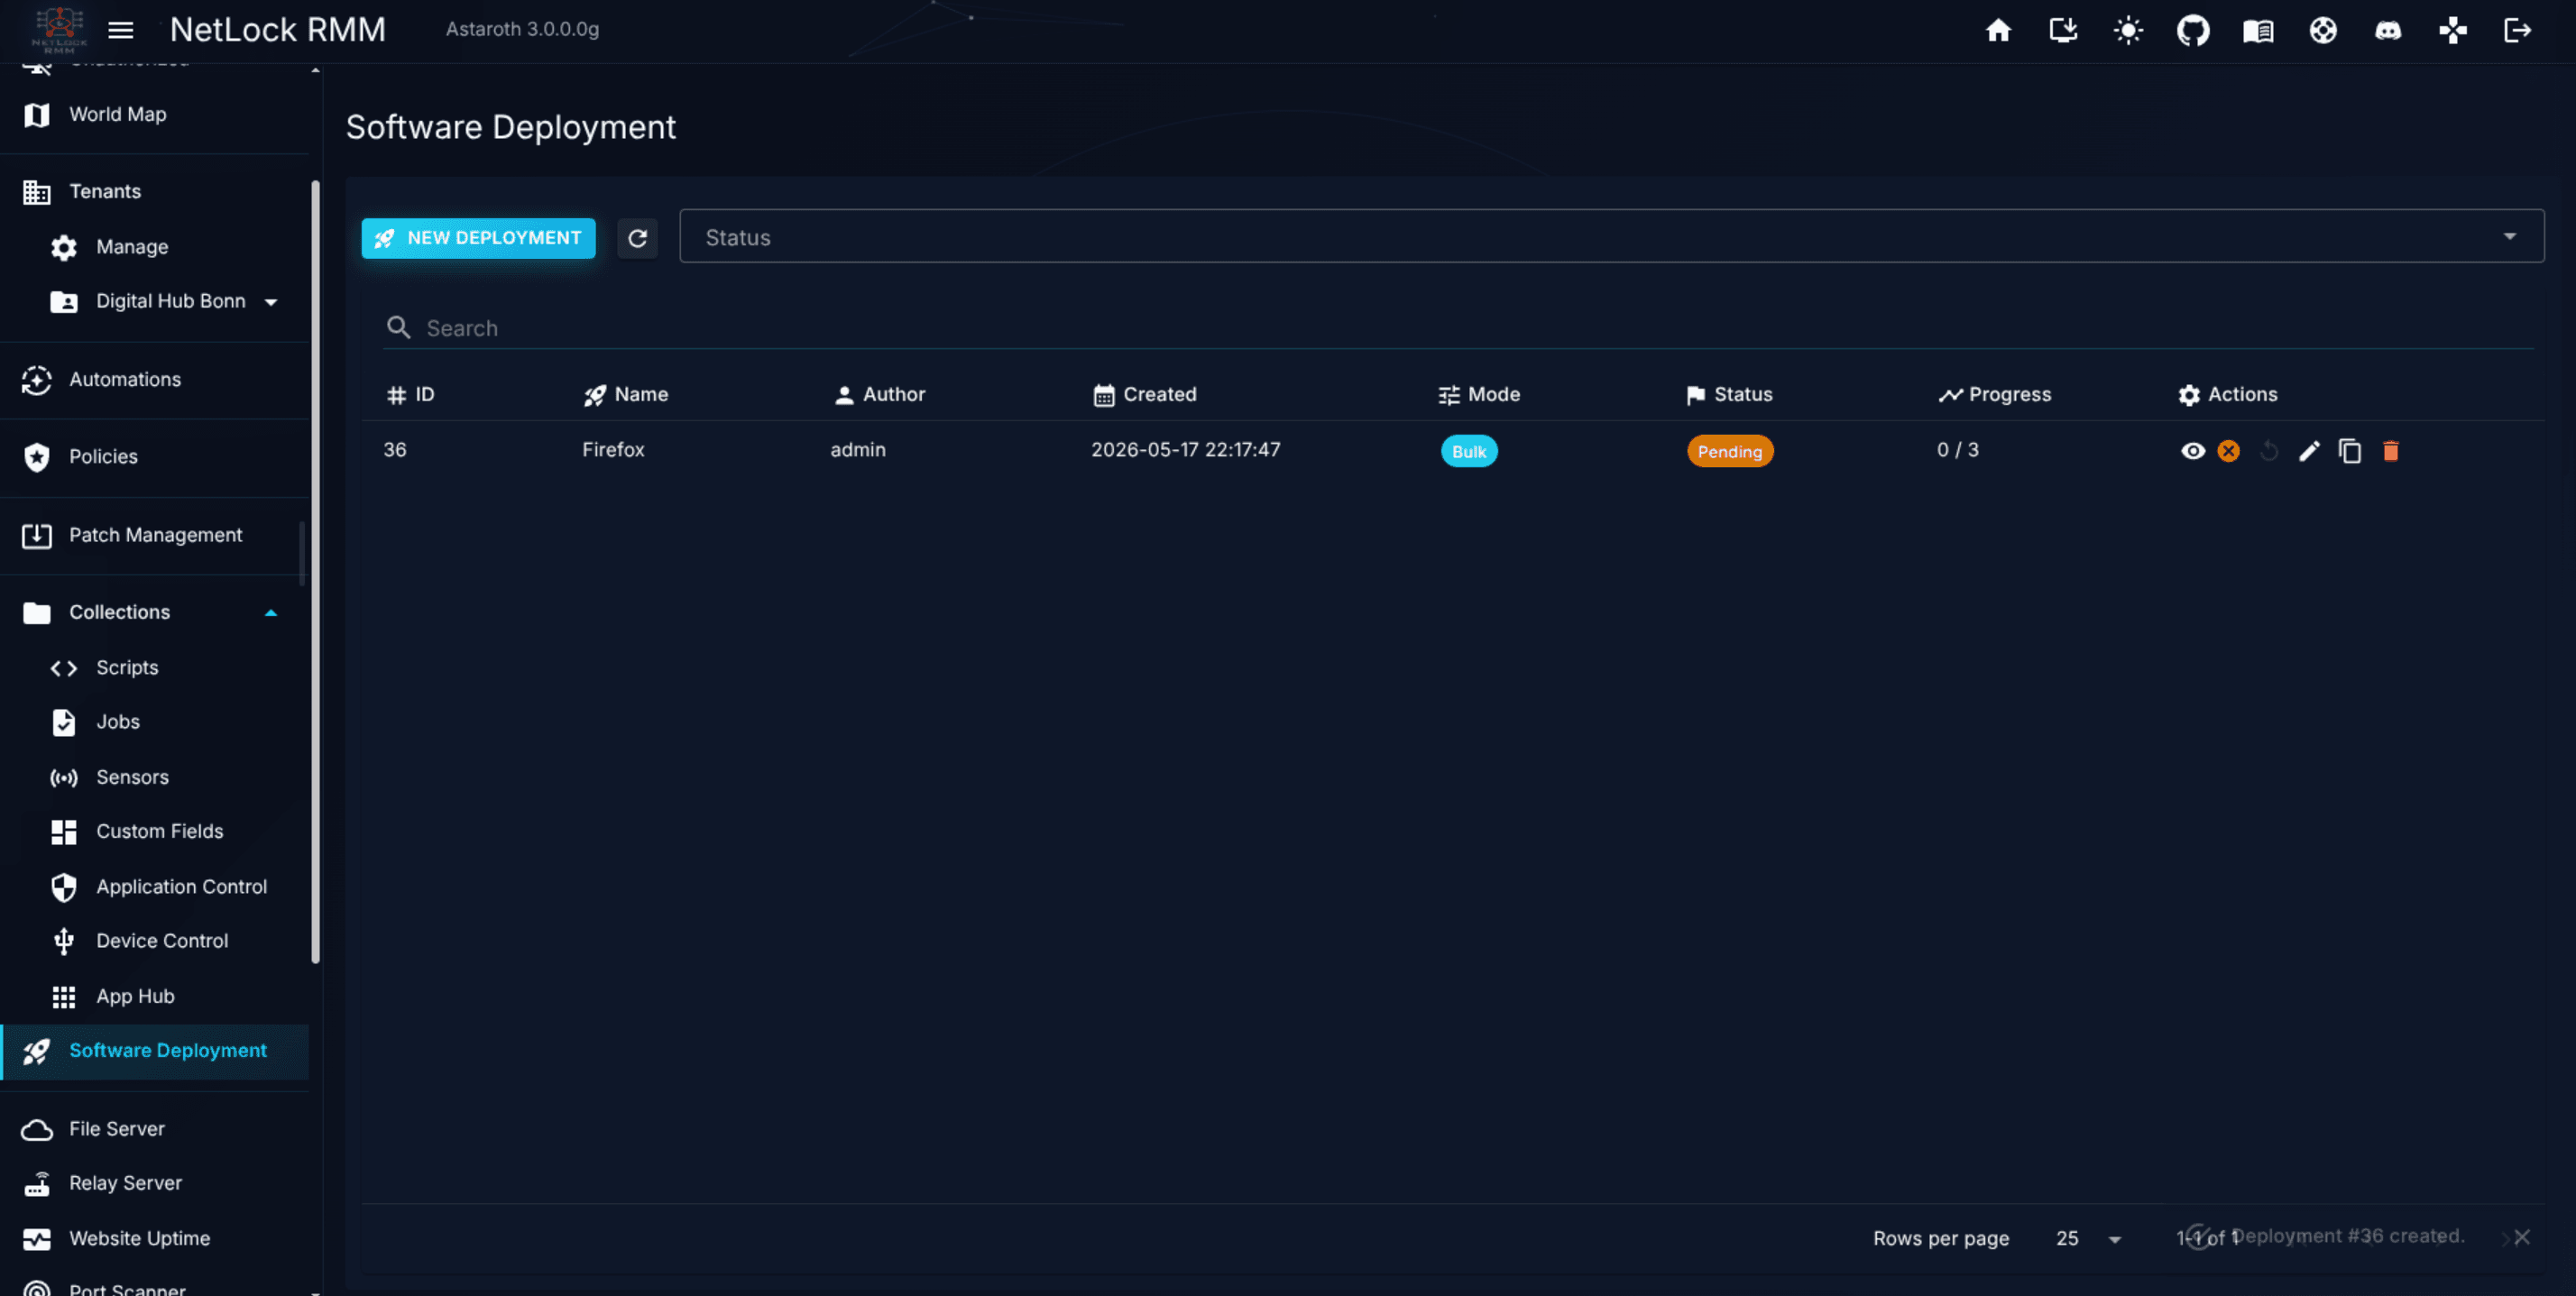The width and height of the screenshot is (2576, 1296).
Task: Click the logout icon
Action: pos(2518,30)
